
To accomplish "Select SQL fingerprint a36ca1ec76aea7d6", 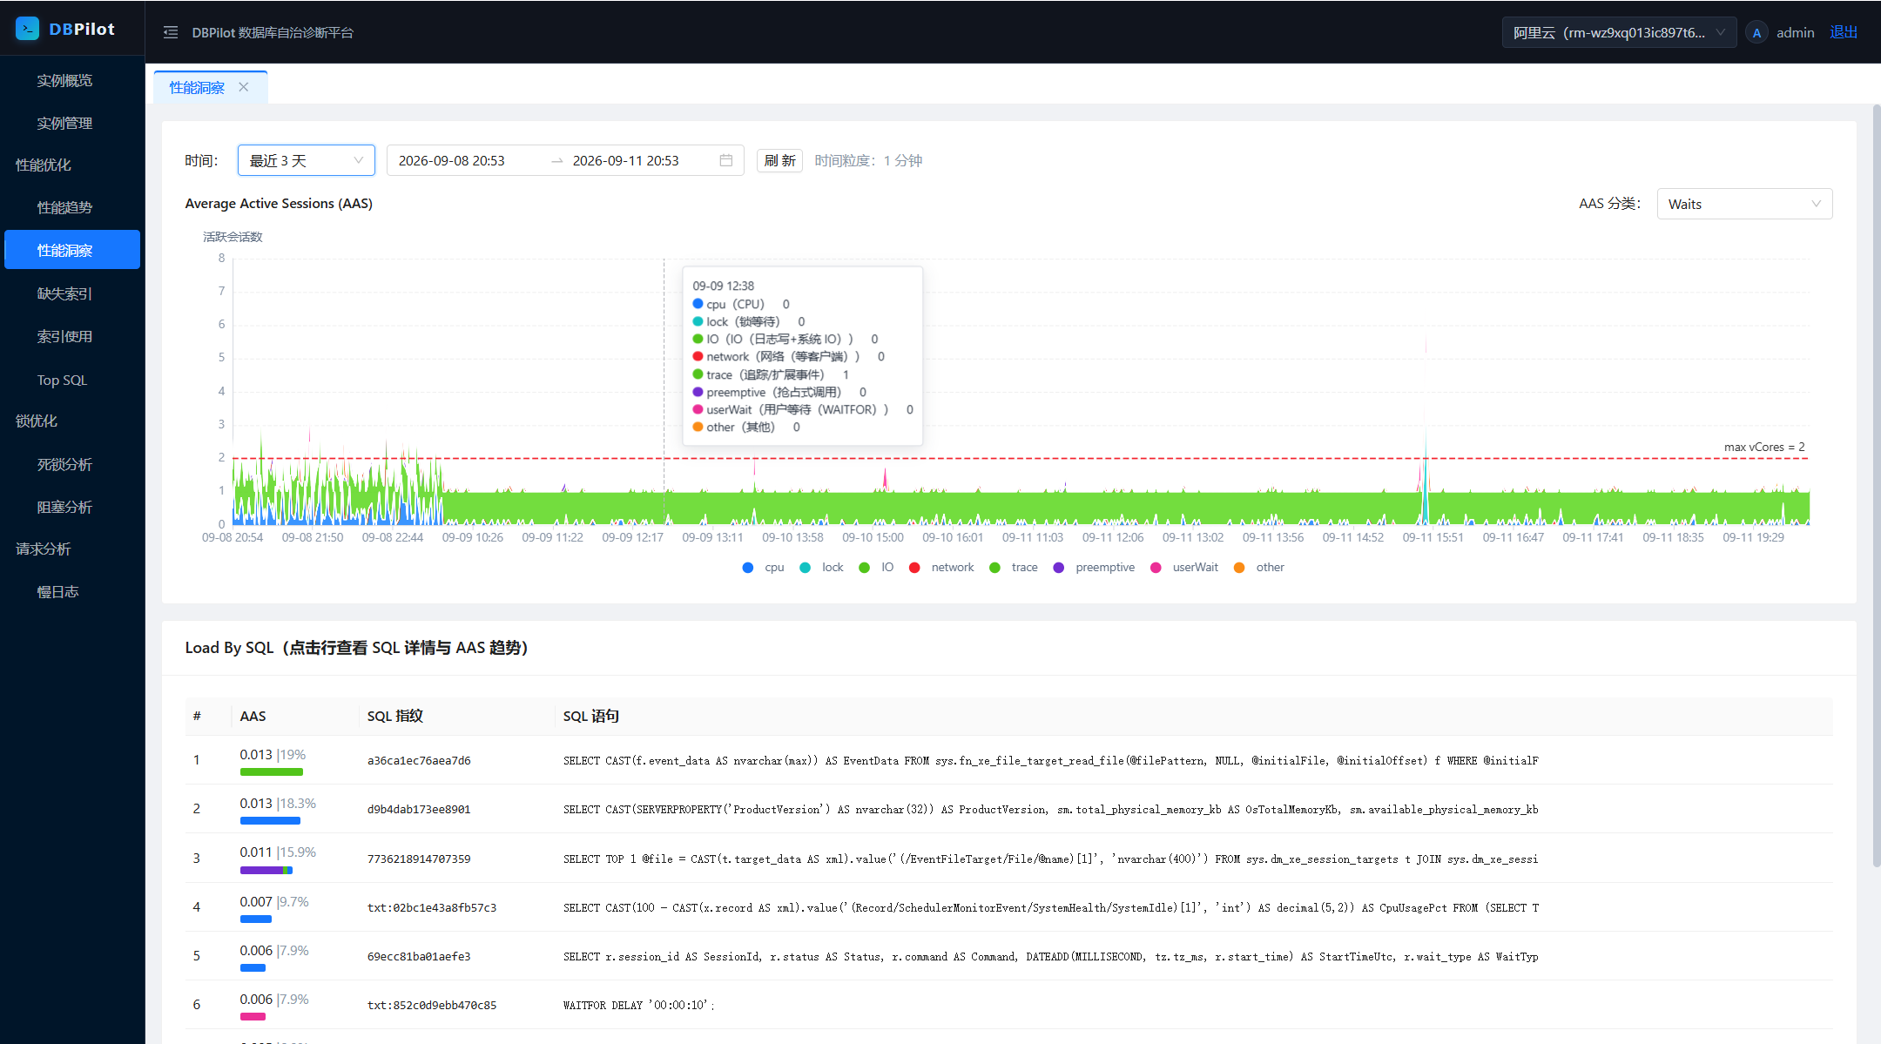I will [419, 760].
